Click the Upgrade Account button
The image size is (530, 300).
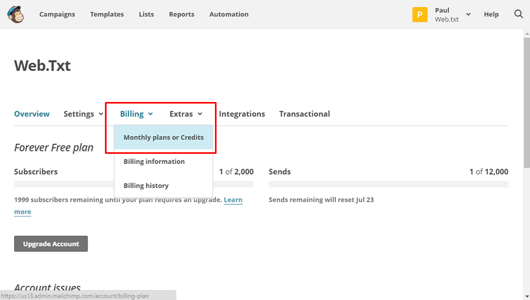coord(51,244)
